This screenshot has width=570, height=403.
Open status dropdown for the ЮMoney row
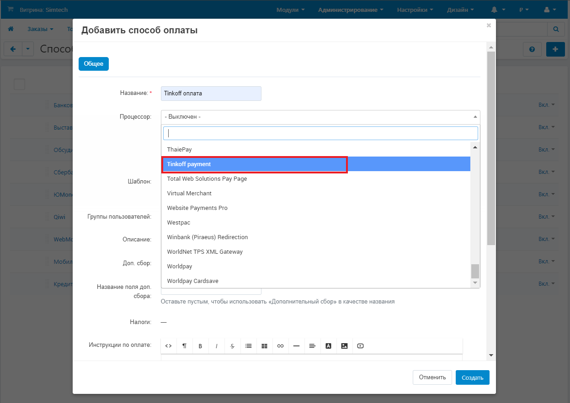click(547, 194)
